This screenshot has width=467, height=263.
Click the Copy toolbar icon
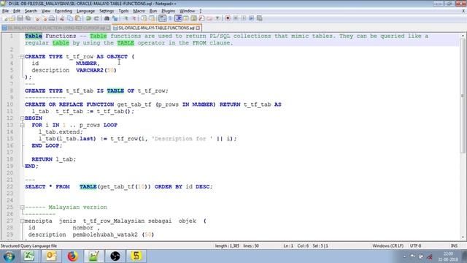(70, 18)
